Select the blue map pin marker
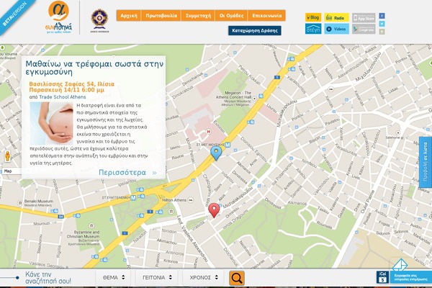 point(216,153)
